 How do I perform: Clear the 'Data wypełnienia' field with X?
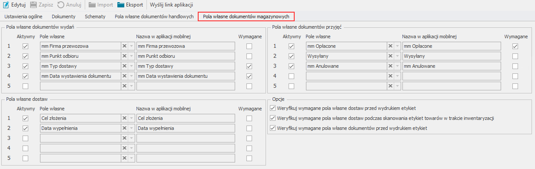(x=124, y=128)
